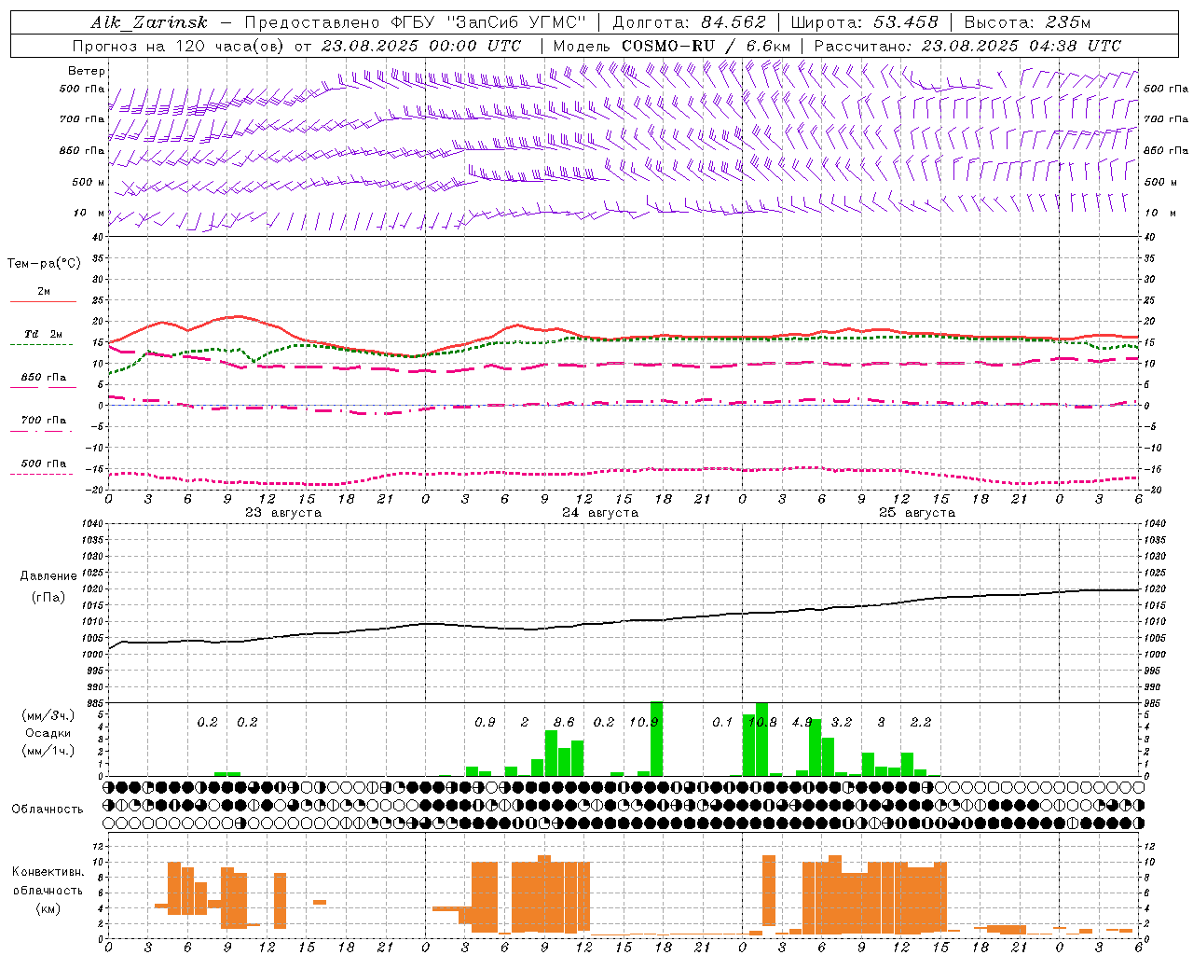1193x955 pixels.
Task: Click the precipitation value '0.9'
Action: pyautogui.click(x=485, y=723)
